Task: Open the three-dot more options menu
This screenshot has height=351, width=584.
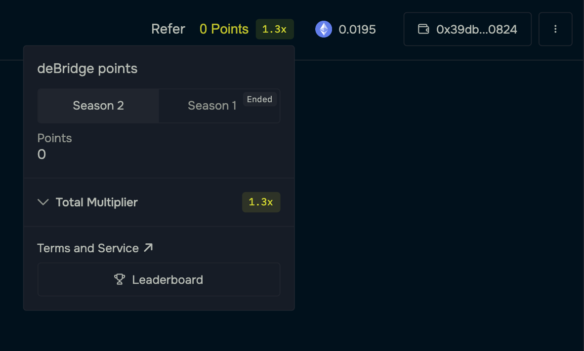Action: point(555,29)
